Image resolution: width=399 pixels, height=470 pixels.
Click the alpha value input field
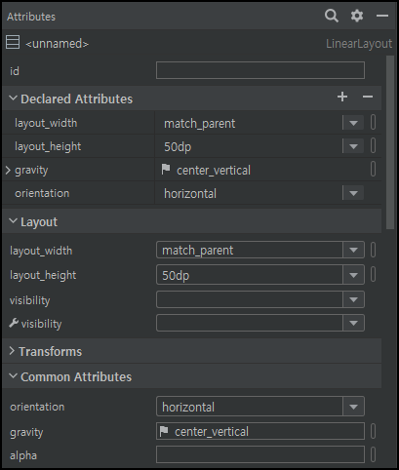click(260, 454)
